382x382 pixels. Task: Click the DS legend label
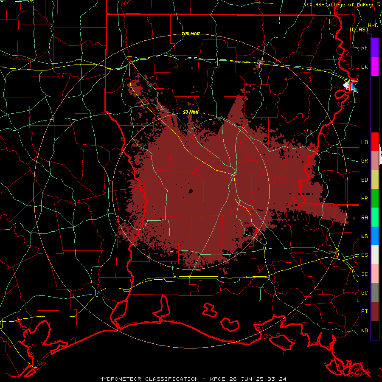tap(364, 255)
